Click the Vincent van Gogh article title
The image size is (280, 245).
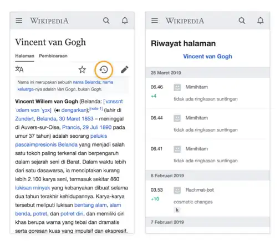50,42
